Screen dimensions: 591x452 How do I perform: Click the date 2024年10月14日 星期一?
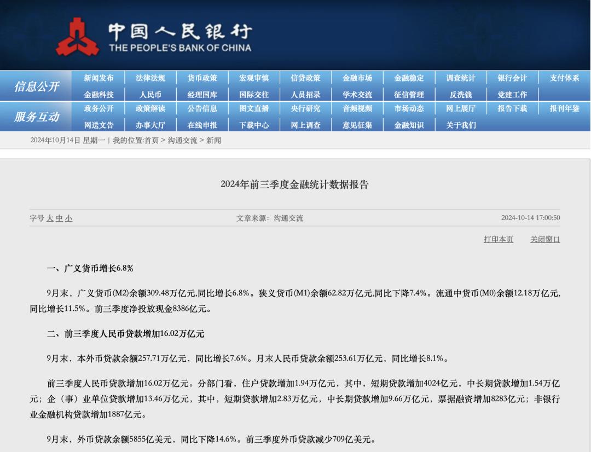point(68,141)
